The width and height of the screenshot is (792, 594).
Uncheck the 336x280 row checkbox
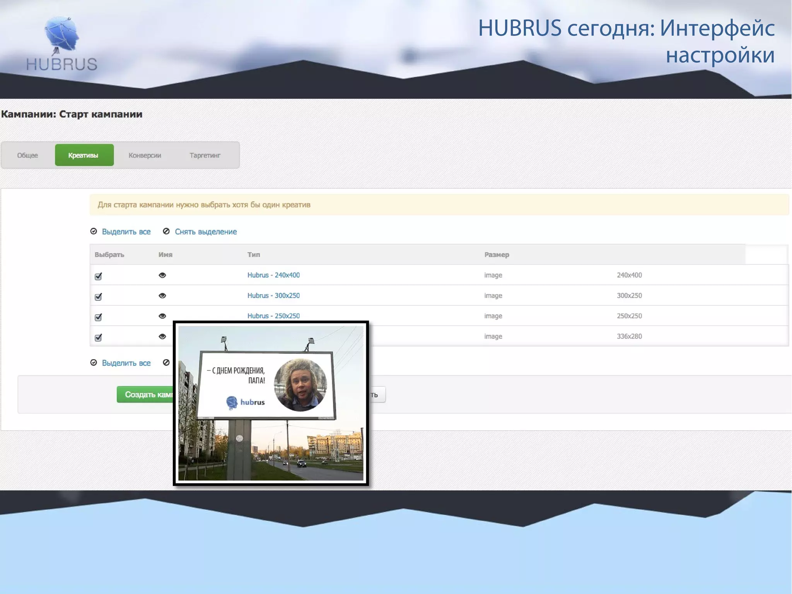pyautogui.click(x=98, y=337)
